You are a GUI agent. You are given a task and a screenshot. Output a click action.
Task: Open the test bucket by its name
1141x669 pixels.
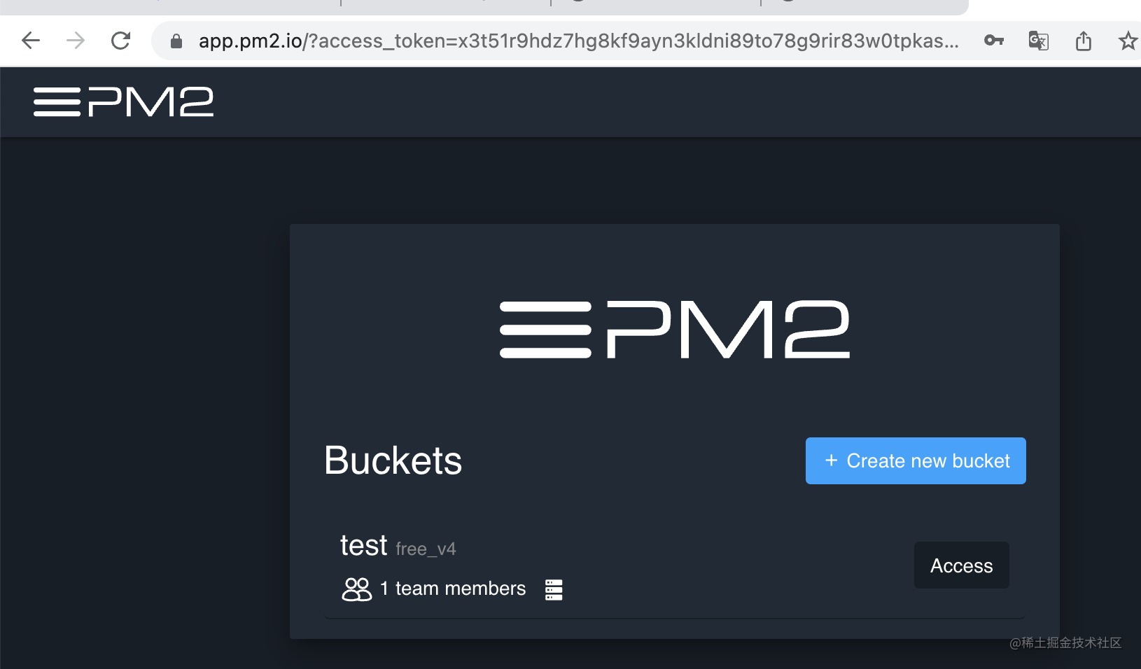pos(363,545)
